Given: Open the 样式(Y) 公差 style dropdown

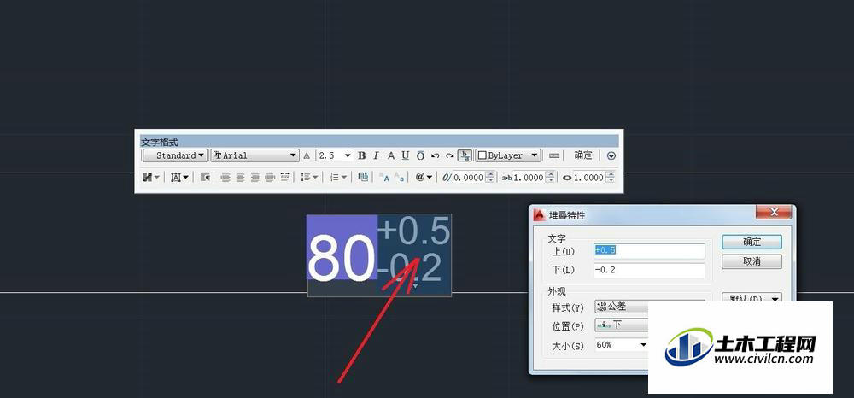Looking at the screenshot, I should coord(622,307).
